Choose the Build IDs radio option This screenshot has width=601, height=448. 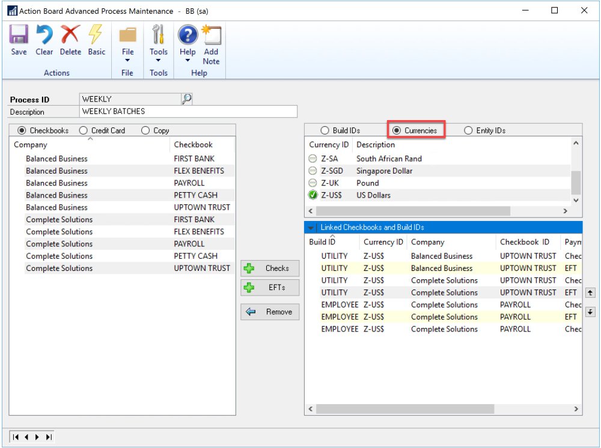click(x=325, y=130)
